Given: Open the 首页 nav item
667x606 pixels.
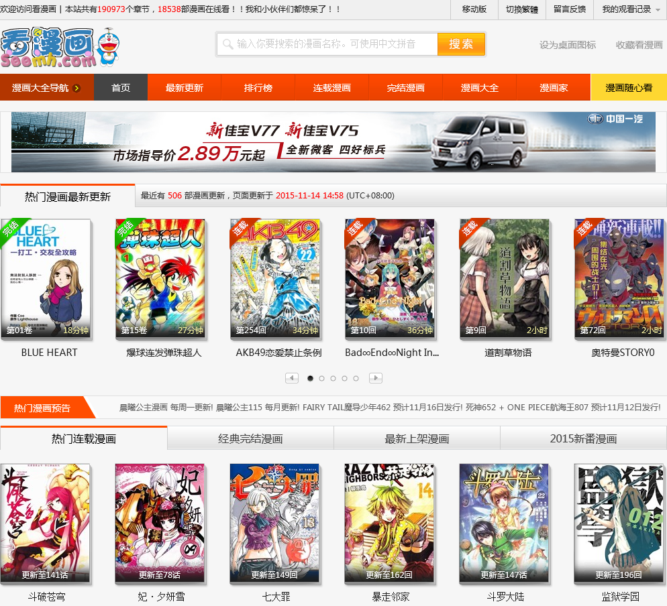Looking at the screenshot, I should pos(121,88).
